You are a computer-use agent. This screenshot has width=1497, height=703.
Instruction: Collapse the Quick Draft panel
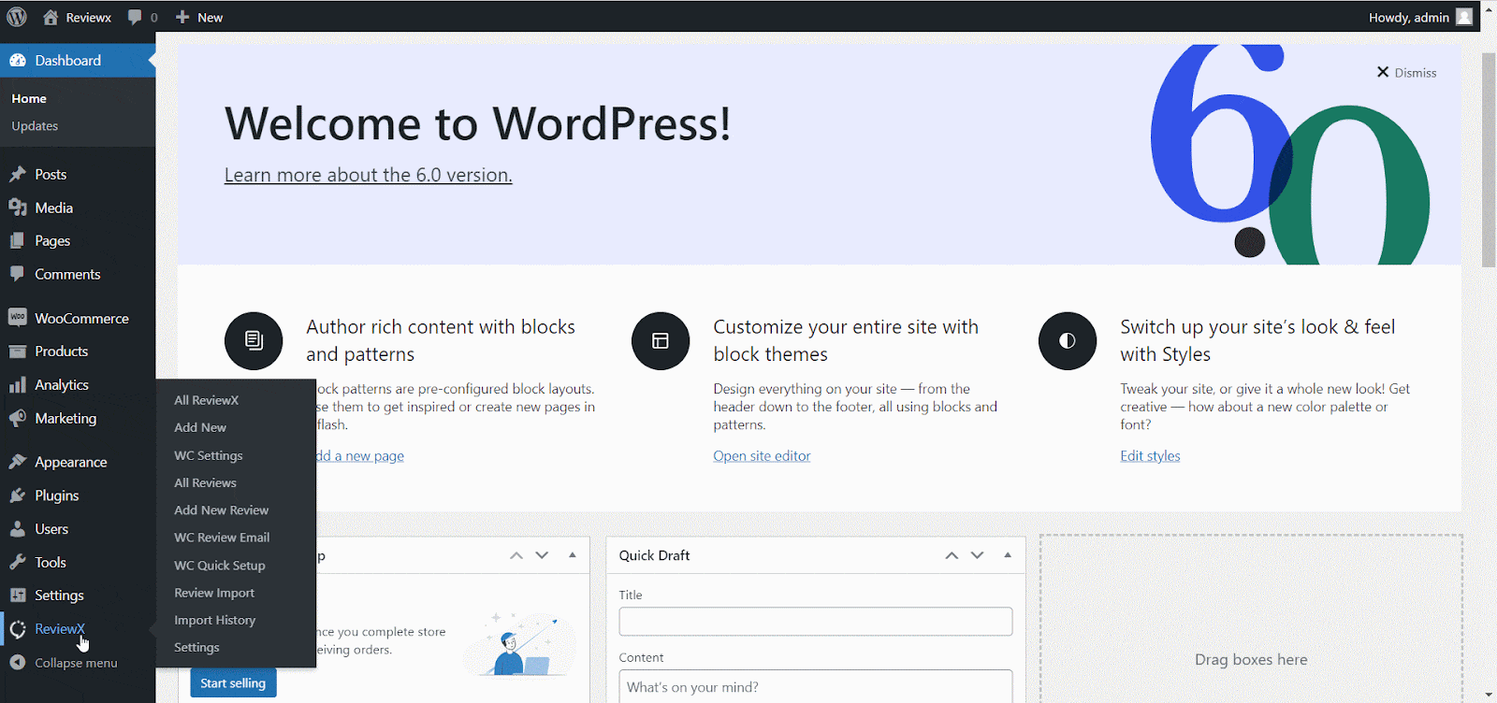point(1008,555)
